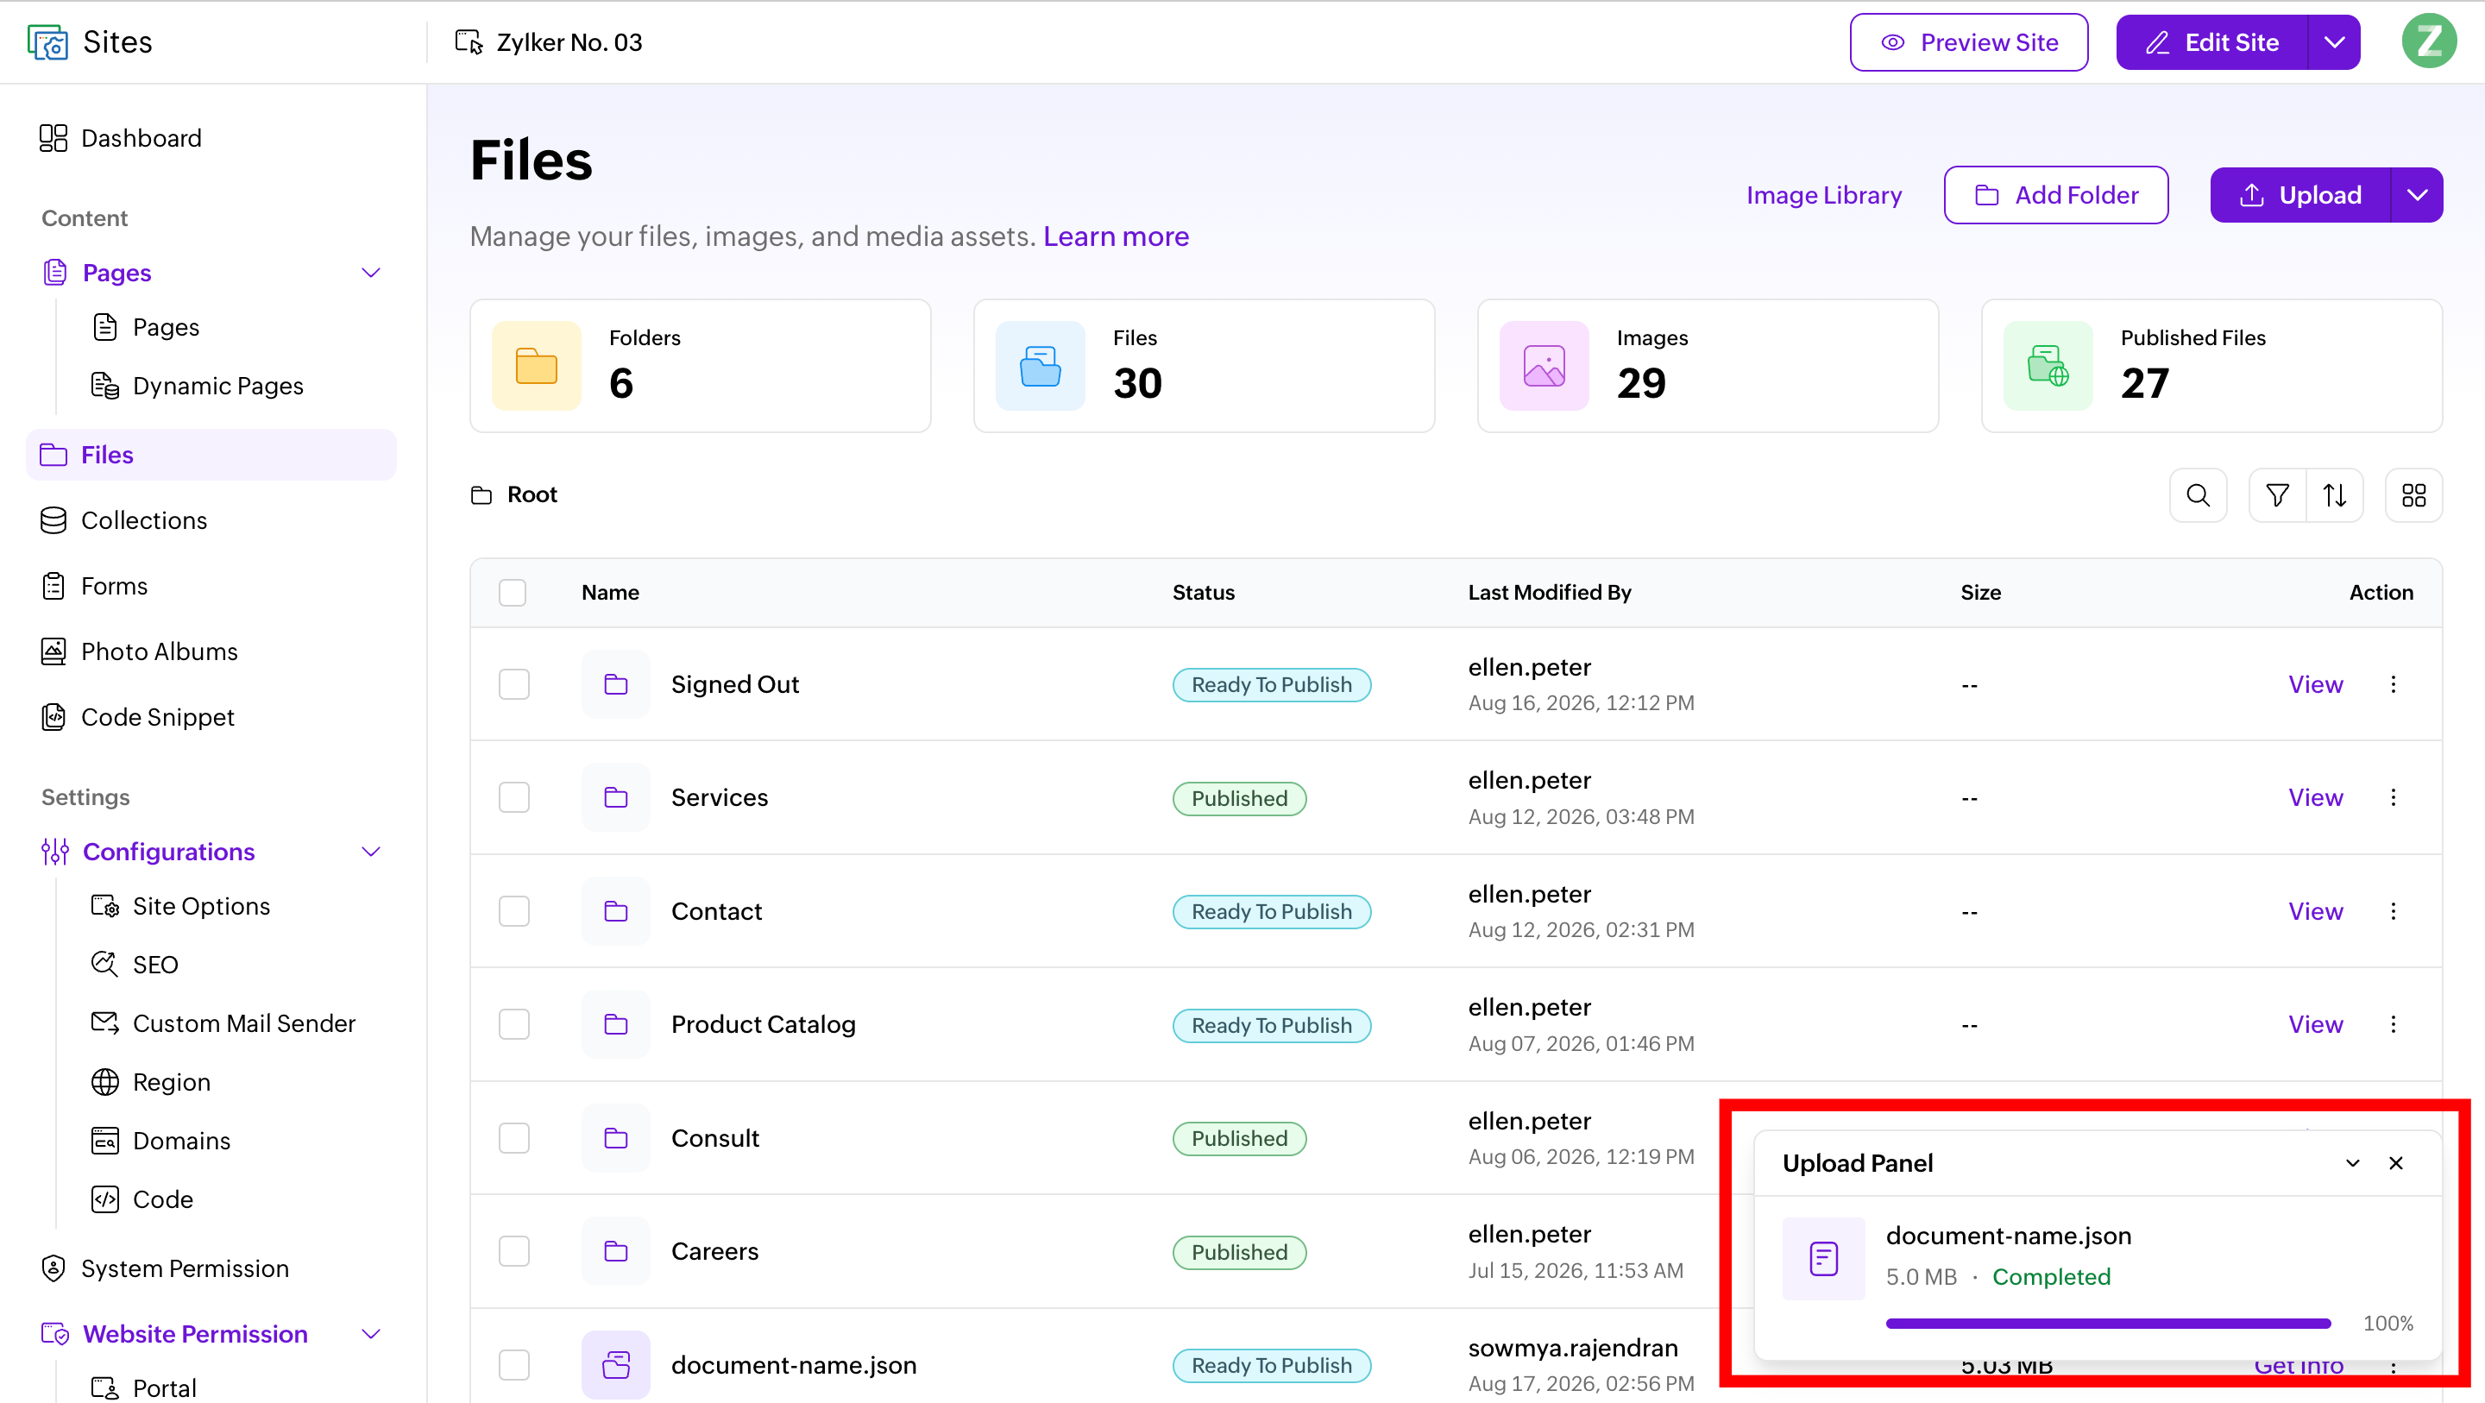Switch to grid view icon
Image resolution: width=2485 pixels, height=1403 pixels.
2413,495
